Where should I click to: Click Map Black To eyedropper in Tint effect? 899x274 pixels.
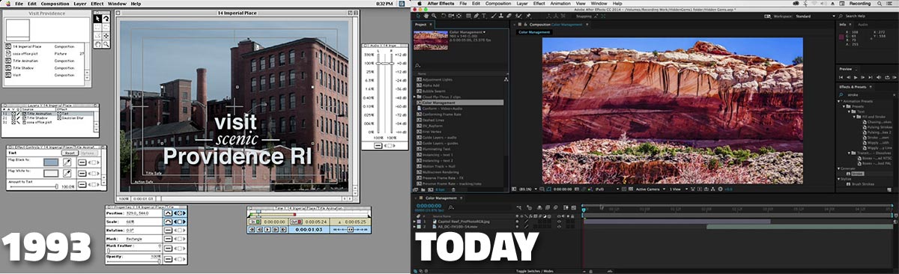click(x=67, y=162)
